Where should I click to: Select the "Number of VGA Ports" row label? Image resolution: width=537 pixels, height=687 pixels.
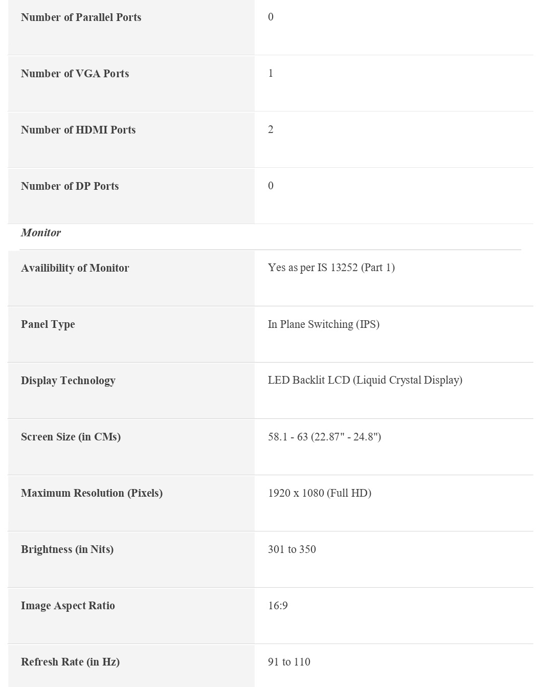[x=75, y=74]
